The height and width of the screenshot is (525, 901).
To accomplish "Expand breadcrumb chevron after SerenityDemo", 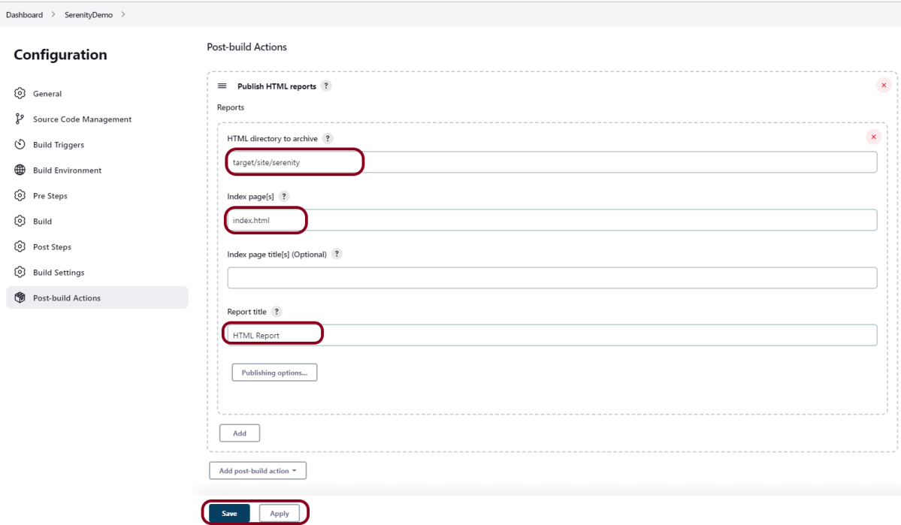I will click(x=123, y=14).
